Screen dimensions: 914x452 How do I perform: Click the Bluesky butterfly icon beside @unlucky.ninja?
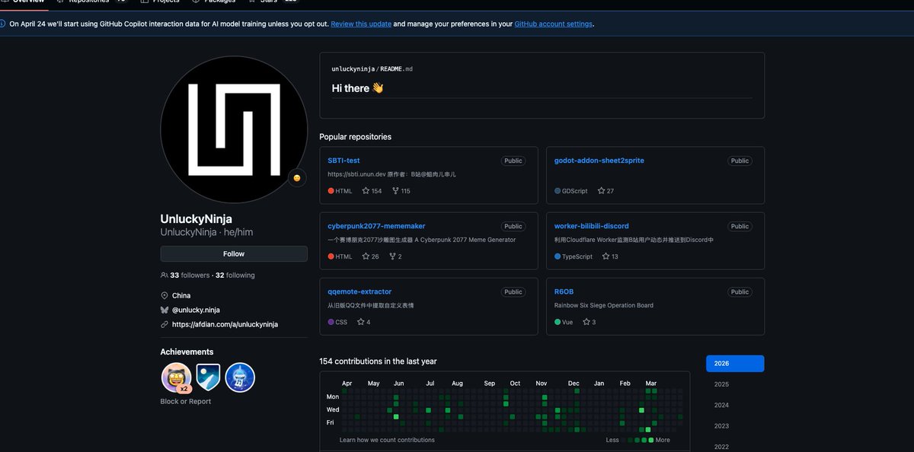165,310
